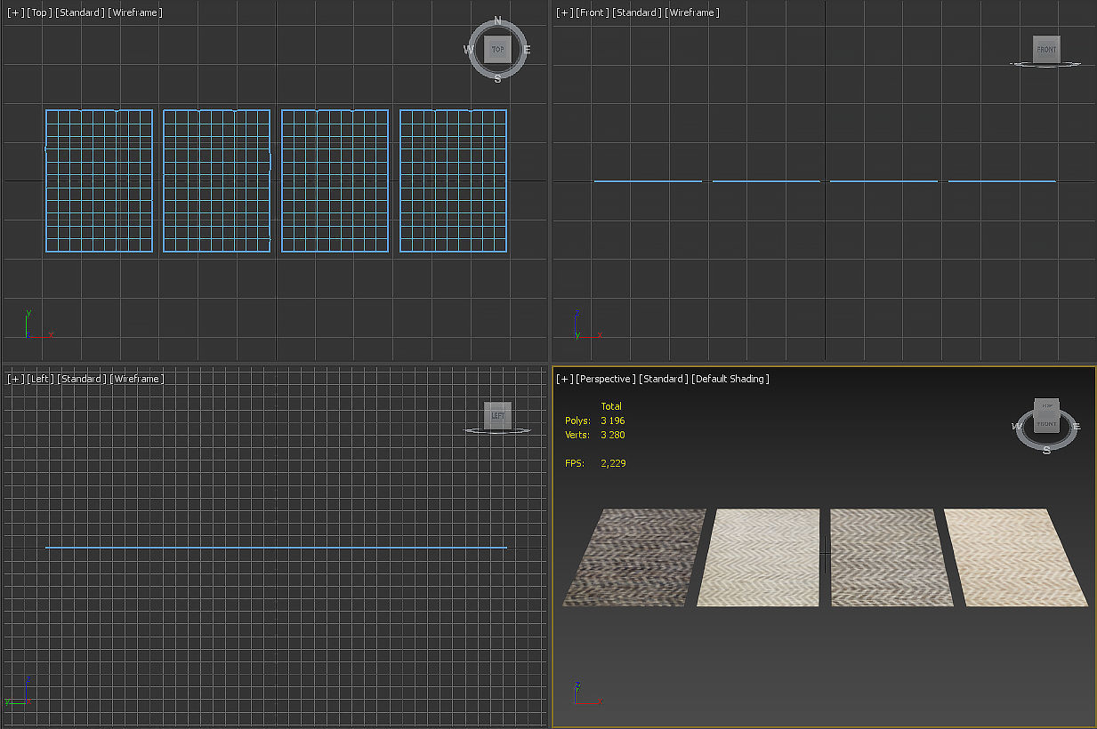1097x729 pixels.
Task: Open the [Wireframe] shading menu in Top viewport
Action: pos(136,12)
